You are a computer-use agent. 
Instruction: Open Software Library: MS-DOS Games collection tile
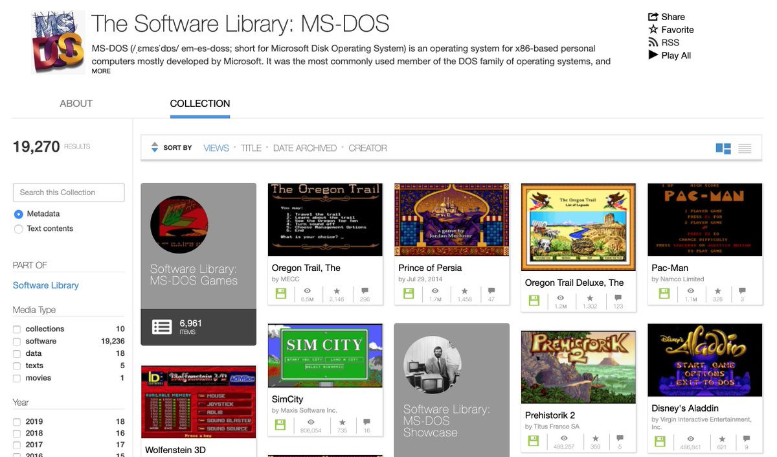198,264
